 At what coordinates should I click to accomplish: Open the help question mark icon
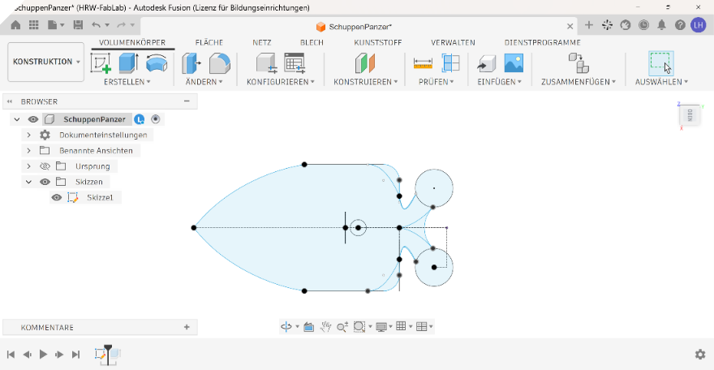(680, 25)
